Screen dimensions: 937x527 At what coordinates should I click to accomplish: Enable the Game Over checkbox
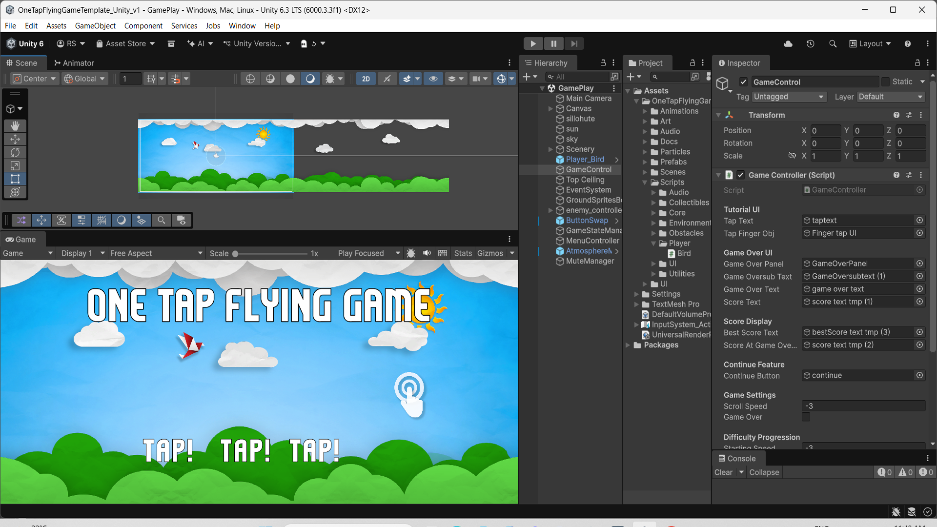[806, 417]
